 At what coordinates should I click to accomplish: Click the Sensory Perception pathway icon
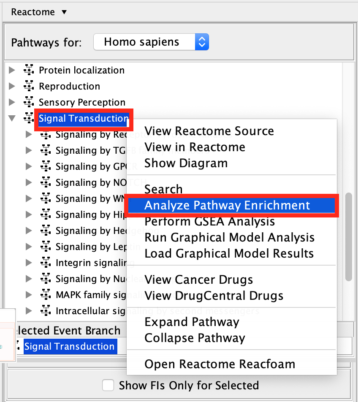(29, 103)
